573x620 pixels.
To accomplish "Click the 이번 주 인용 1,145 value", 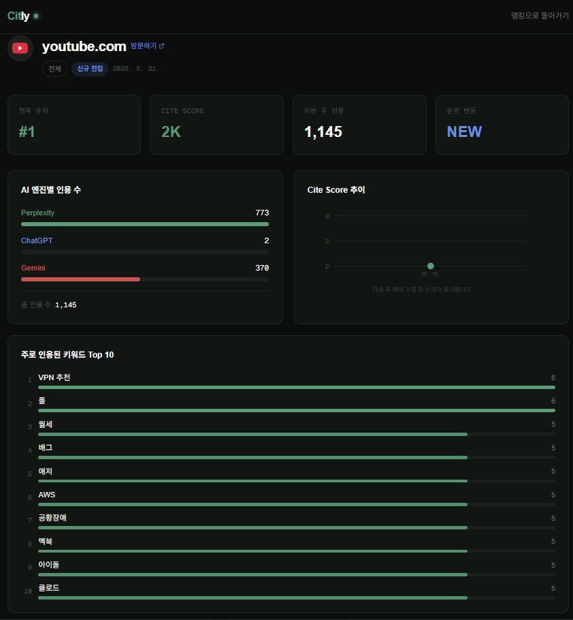I will (323, 131).
